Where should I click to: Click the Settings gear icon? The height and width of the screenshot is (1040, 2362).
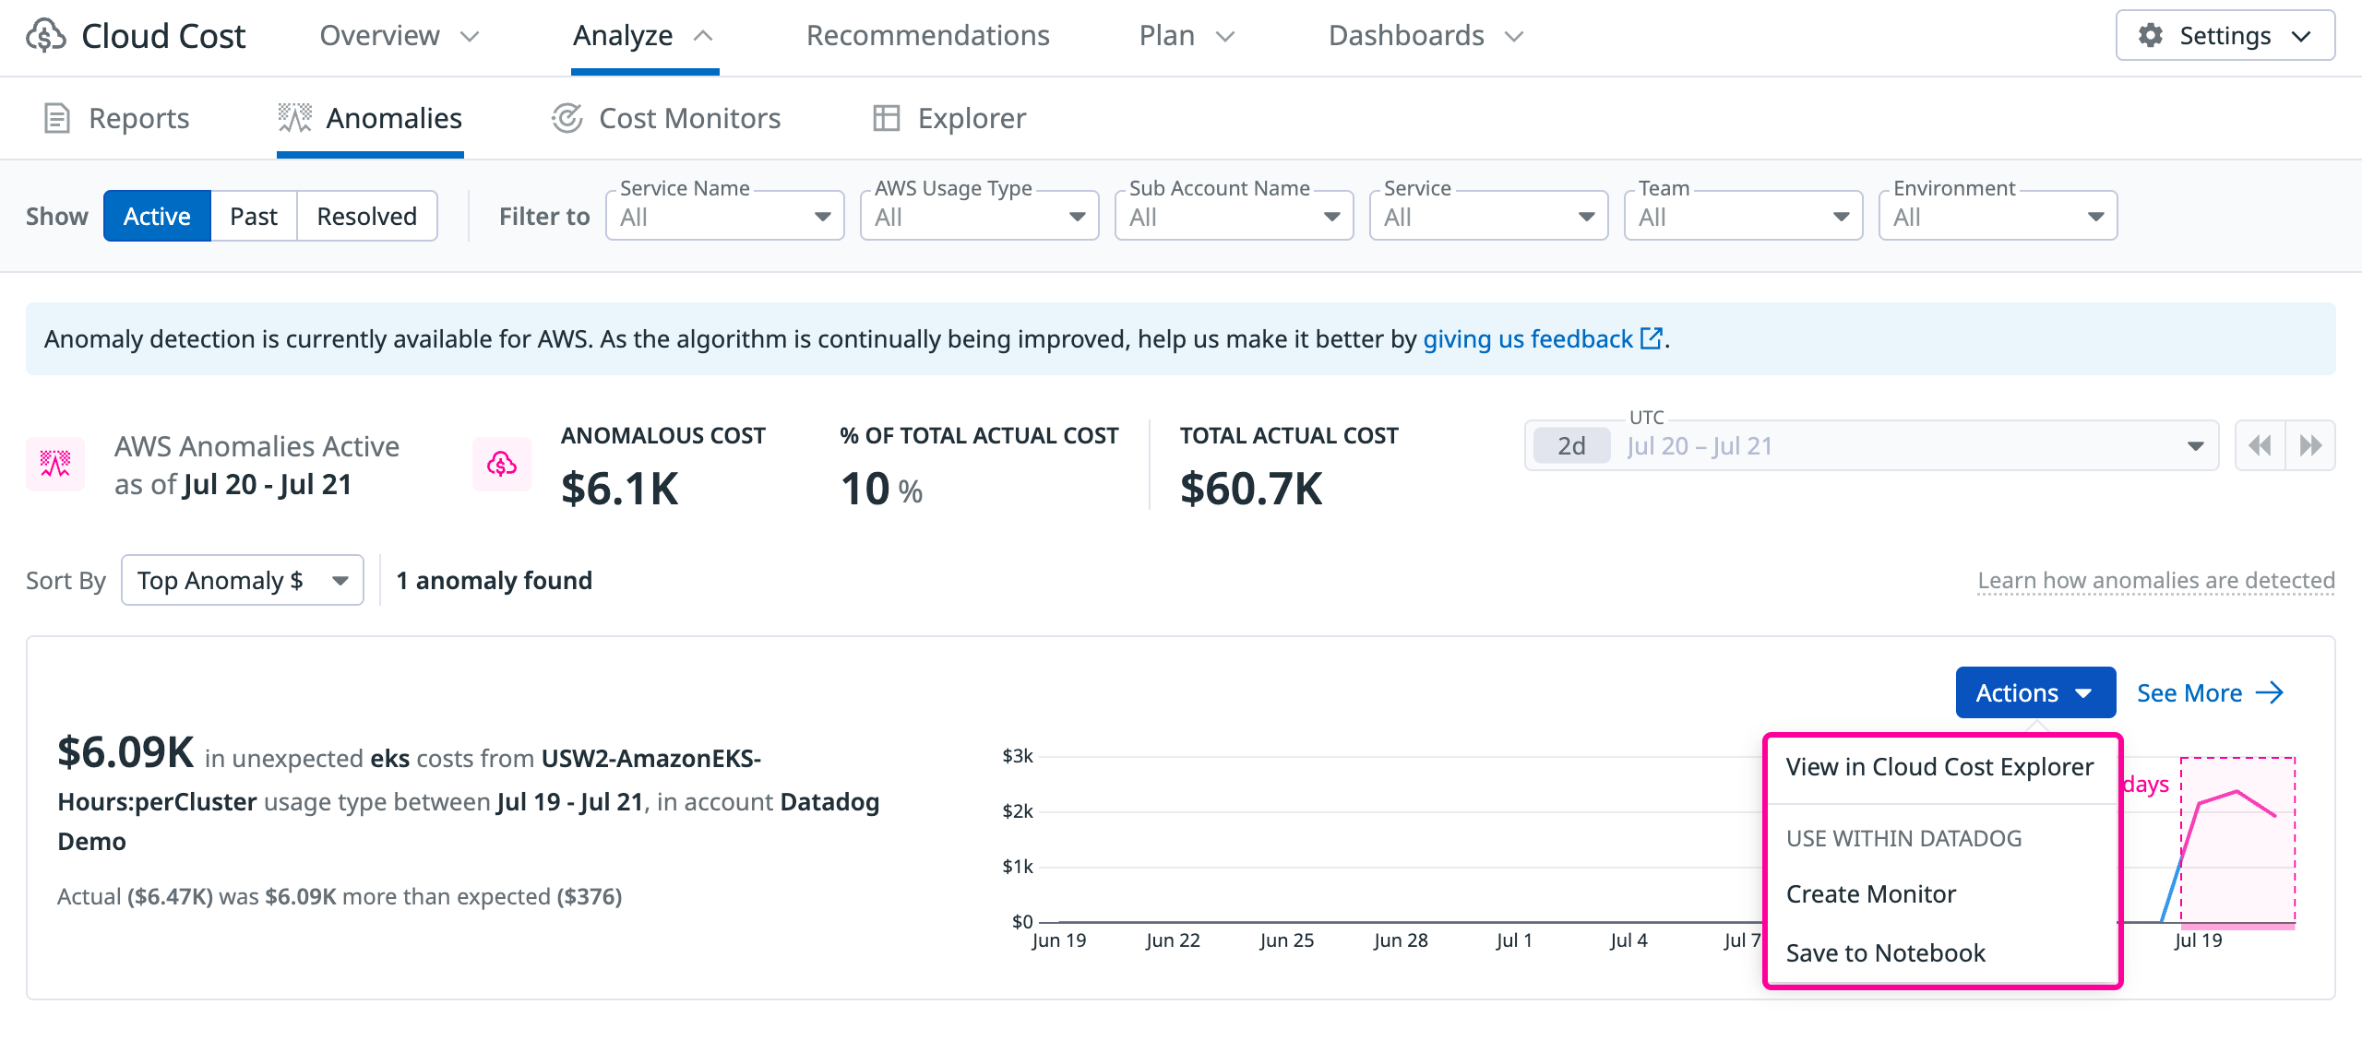tap(2151, 36)
